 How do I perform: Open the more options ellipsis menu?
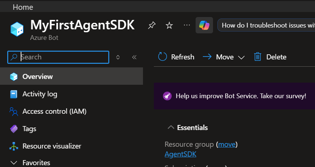(187, 25)
